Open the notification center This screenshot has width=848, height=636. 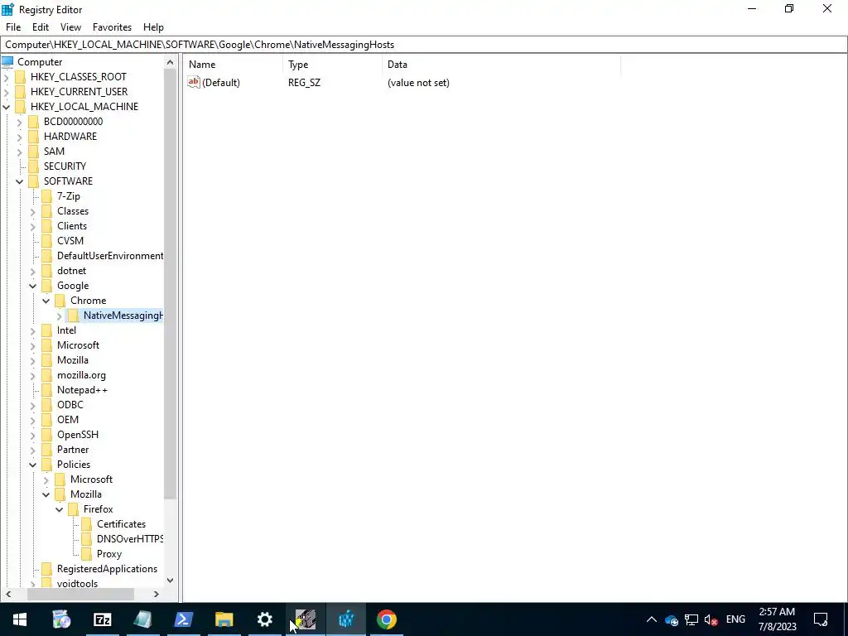[821, 619]
